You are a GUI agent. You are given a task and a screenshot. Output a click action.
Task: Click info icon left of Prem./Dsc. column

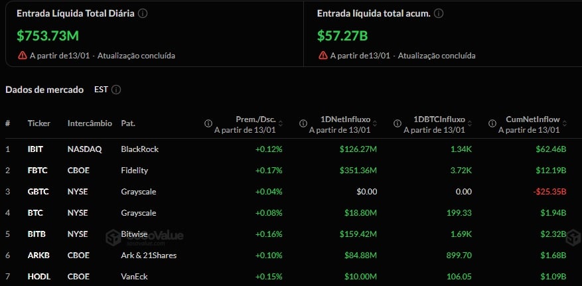tap(208, 123)
